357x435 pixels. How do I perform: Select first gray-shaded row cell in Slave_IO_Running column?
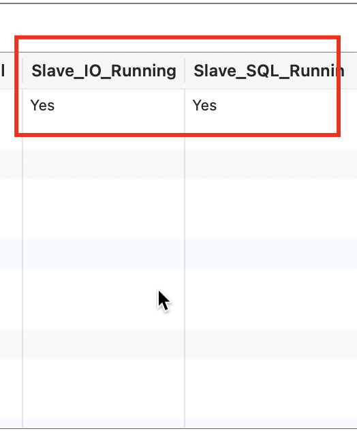click(104, 164)
